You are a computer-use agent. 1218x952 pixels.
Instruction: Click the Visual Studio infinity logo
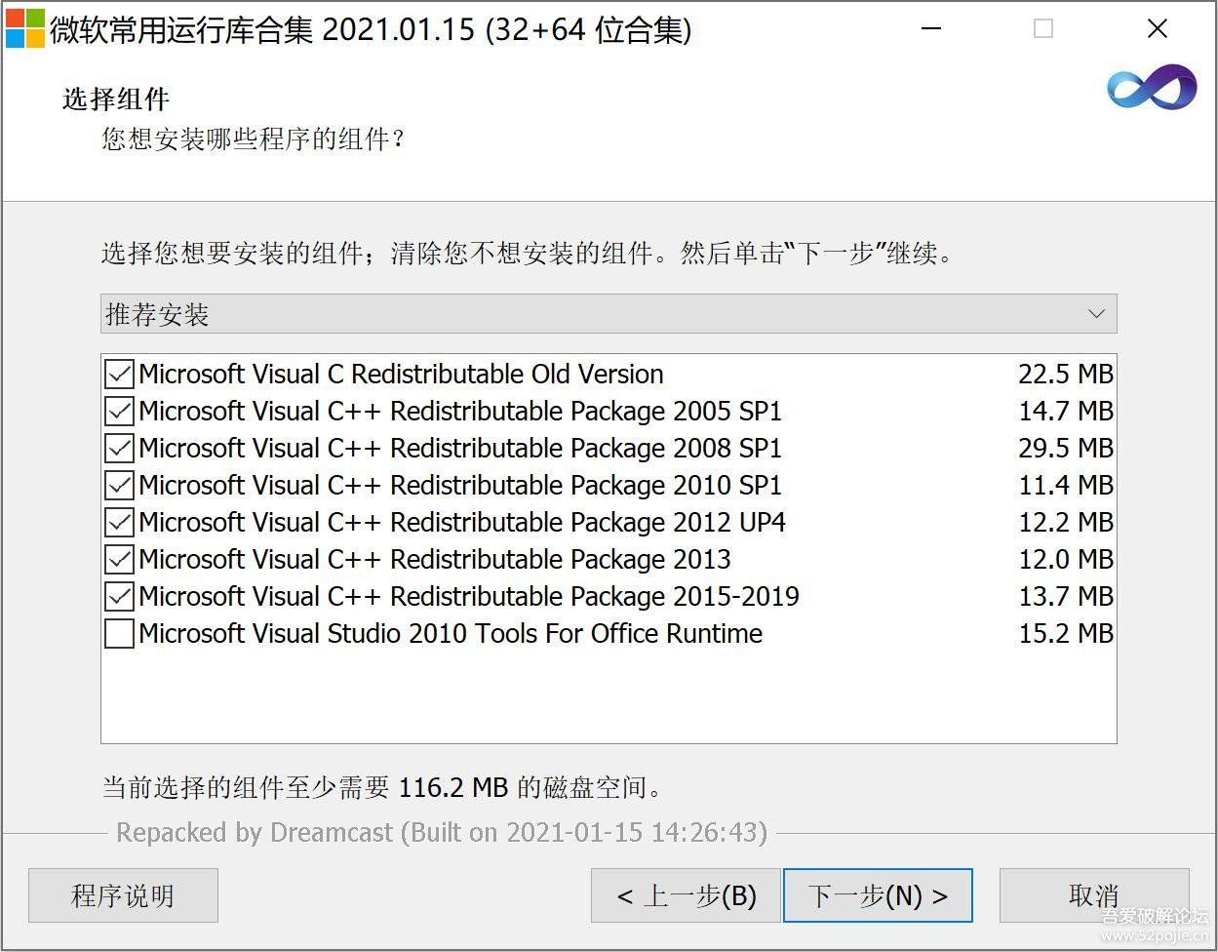[x=1152, y=89]
